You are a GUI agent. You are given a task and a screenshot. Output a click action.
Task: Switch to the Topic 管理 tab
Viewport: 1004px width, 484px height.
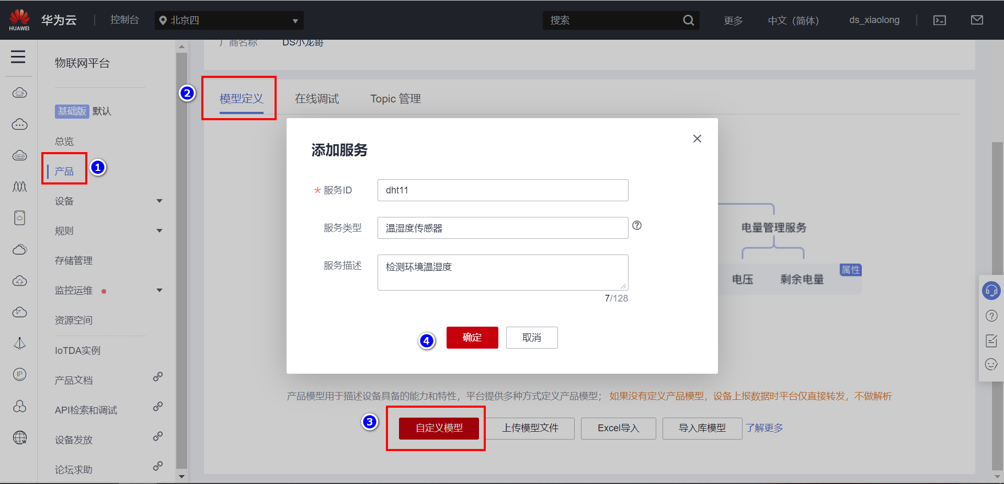pyautogui.click(x=396, y=99)
